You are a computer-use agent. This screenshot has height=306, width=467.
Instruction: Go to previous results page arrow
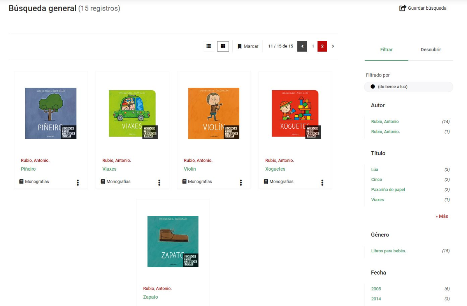click(x=302, y=46)
